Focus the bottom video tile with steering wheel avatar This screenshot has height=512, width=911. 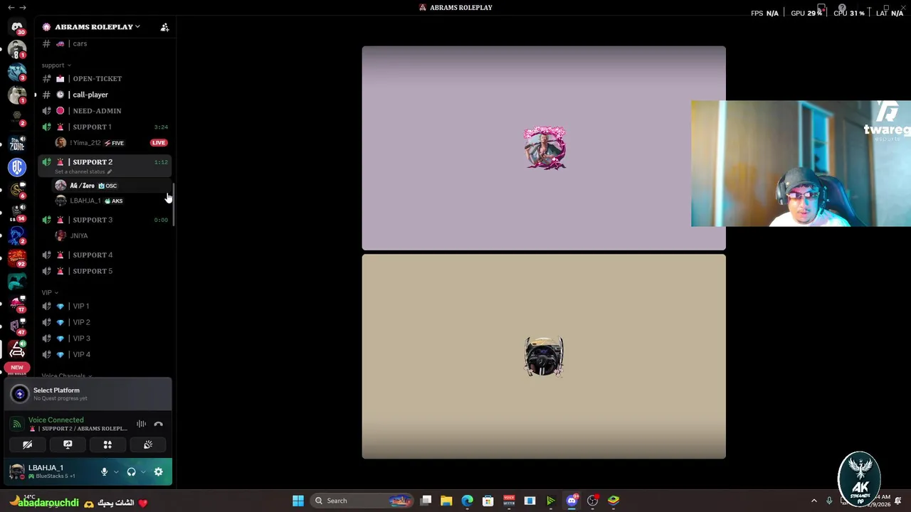544,356
